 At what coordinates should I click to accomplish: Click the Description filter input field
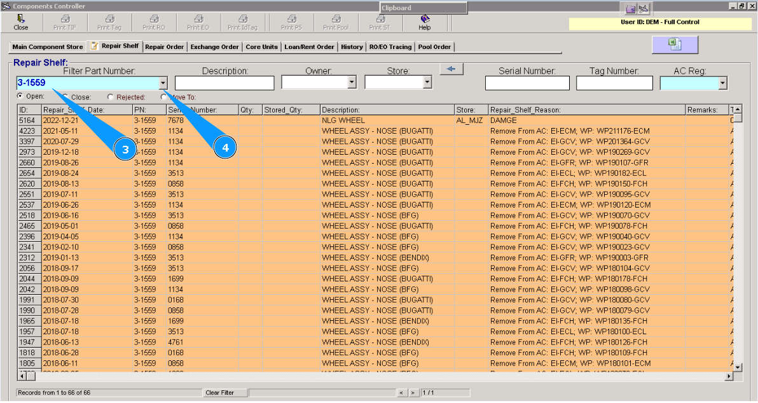(224, 83)
